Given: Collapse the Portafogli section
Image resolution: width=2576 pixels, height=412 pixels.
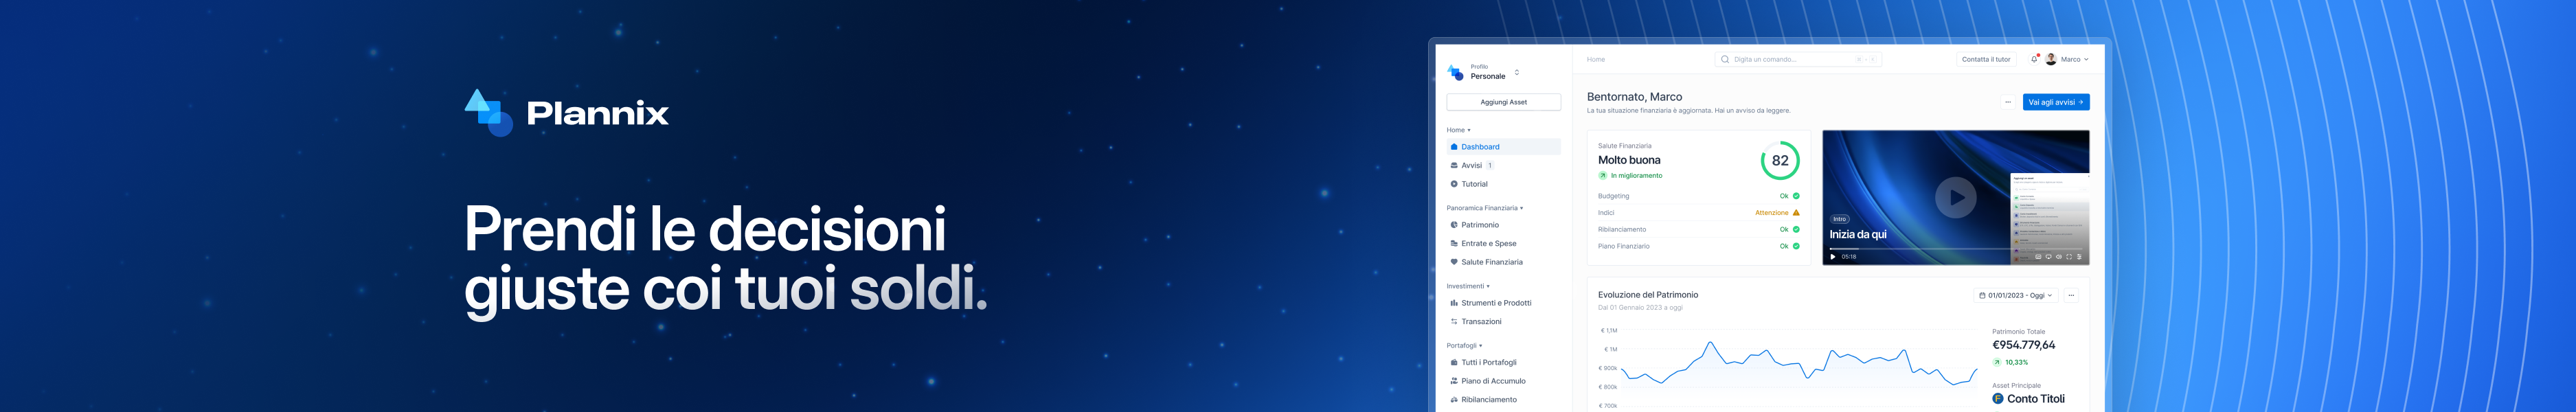Looking at the screenshot, I should pyautogui.click(x=1464, y=345).
